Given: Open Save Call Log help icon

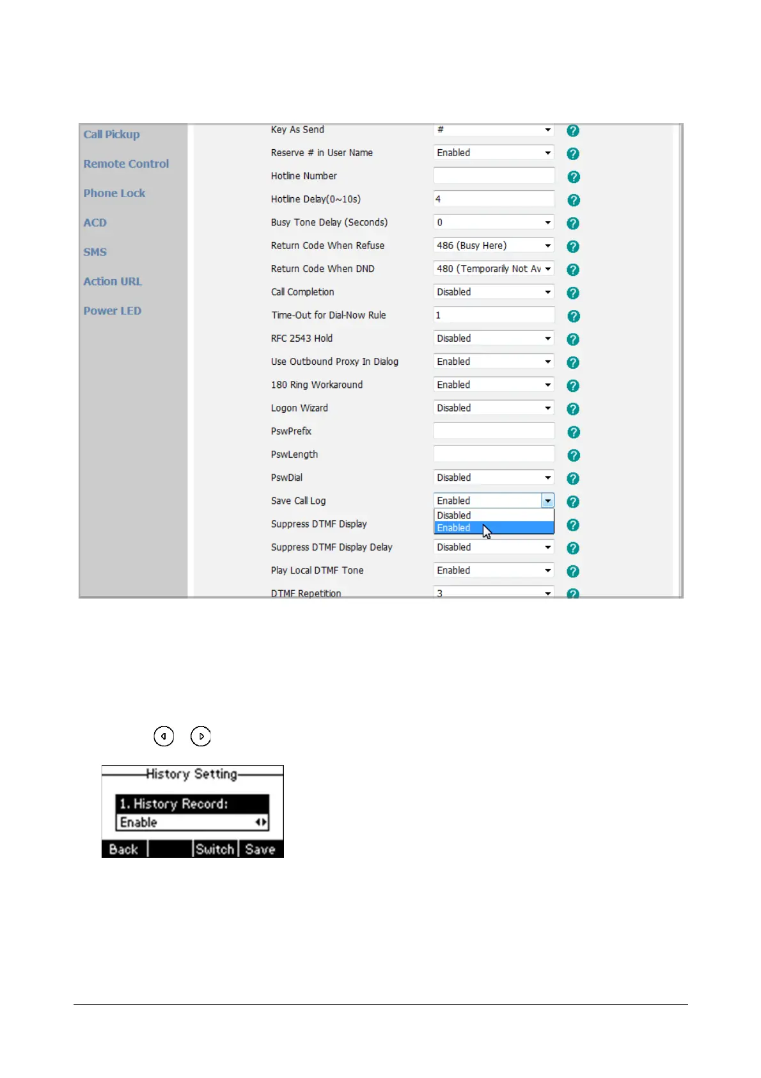Looking at the screenshot, I should [573, 502].
